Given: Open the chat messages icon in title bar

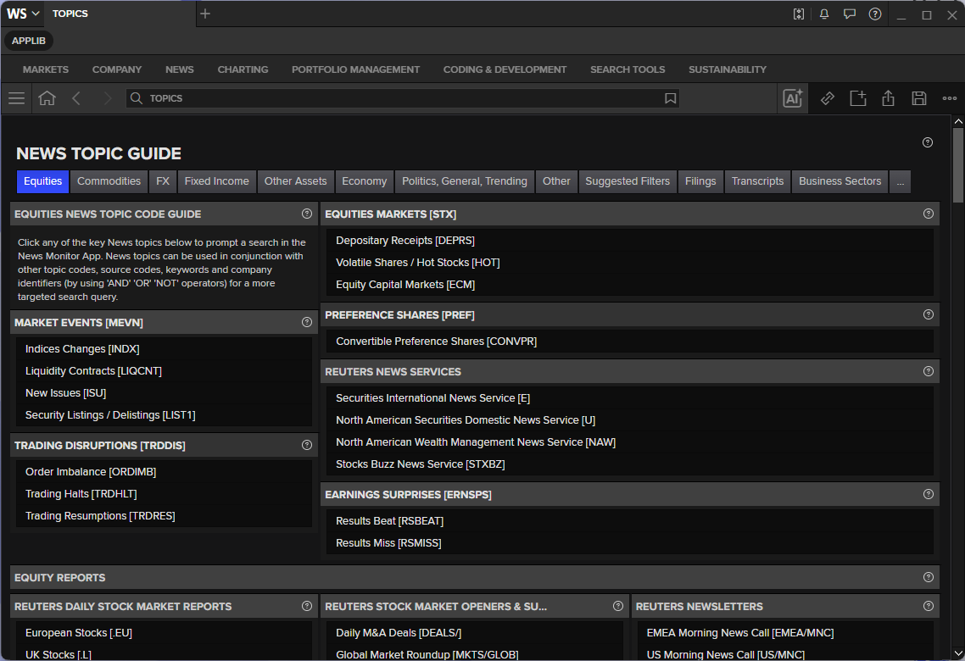Looking at the screenshot, I should click(850, 14).
